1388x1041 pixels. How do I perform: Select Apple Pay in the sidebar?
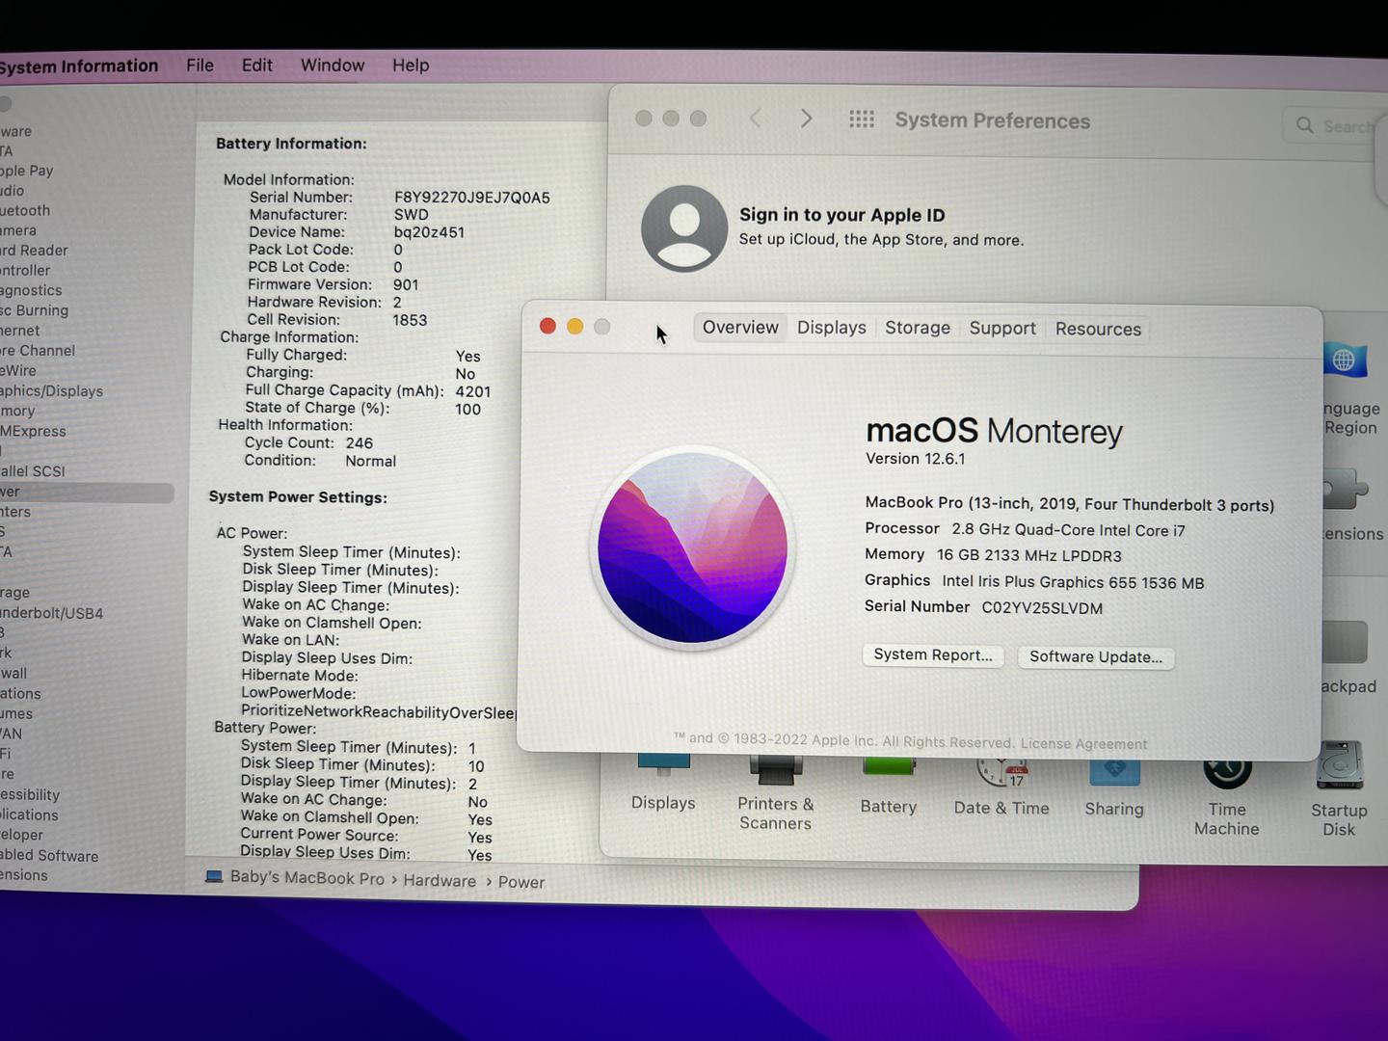pyautogui.click(x=27, y=171)
